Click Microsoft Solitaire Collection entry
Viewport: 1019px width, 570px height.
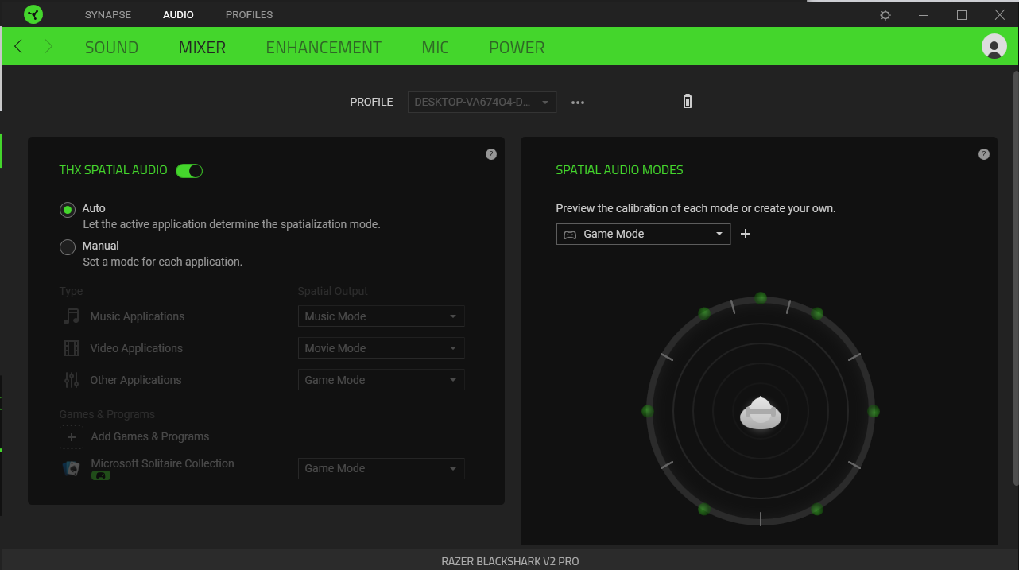click(x=162, y=463)
